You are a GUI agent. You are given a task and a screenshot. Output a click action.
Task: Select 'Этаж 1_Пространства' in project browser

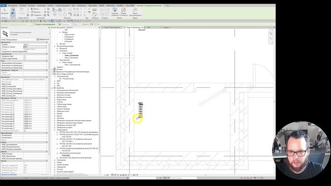[72, 65]
